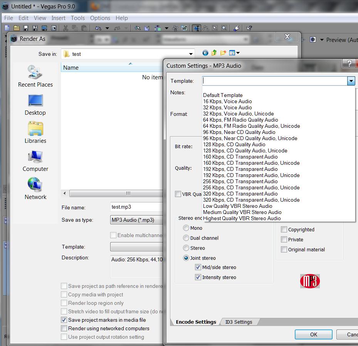Save project with the floppy disk icon
Screen dimensions: 358x346
(25, 28)
